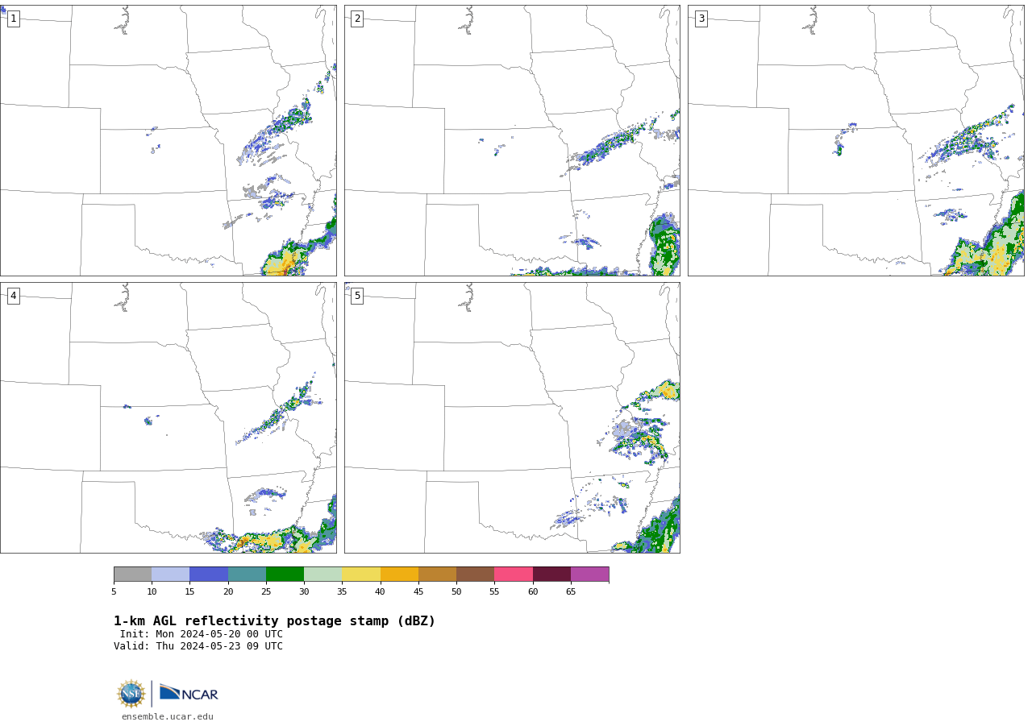Open ensemble member 2 reflectivity map
1032x726 pixels.
pos(512,140)
